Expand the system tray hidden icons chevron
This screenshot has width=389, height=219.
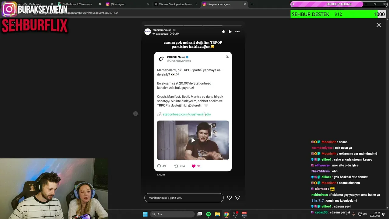tap(347, 214)
